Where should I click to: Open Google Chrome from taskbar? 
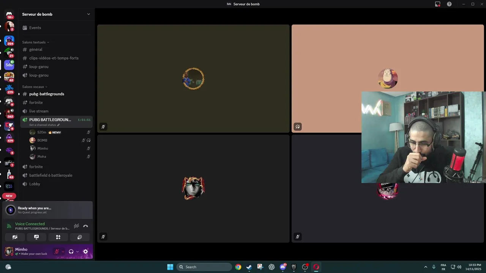pos(238,267)
